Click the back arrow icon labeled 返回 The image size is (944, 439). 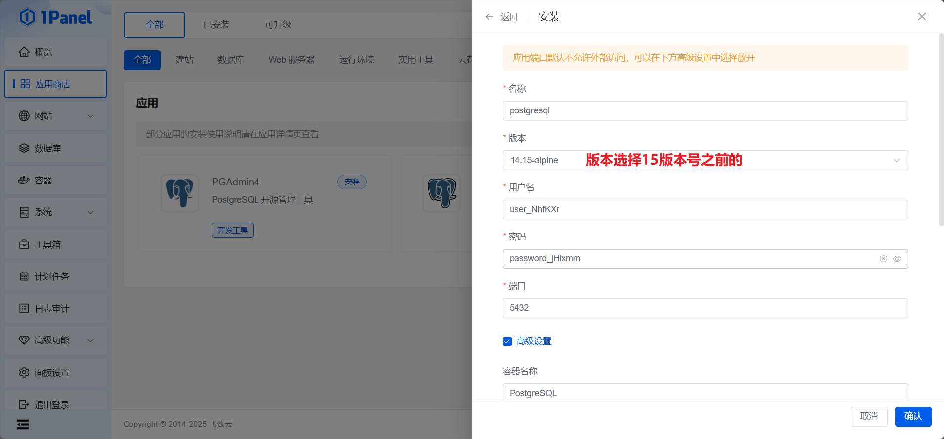click(489, 17)
